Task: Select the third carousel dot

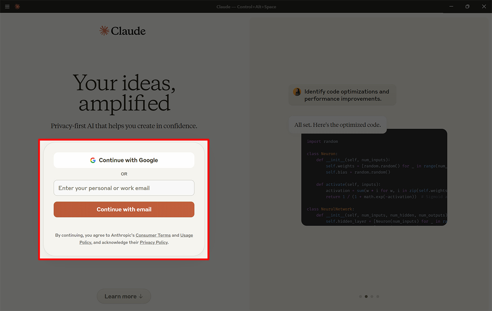Action: [x=372, y=296]
